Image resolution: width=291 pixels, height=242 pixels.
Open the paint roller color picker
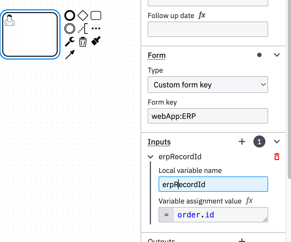click(x=96, y=41)
